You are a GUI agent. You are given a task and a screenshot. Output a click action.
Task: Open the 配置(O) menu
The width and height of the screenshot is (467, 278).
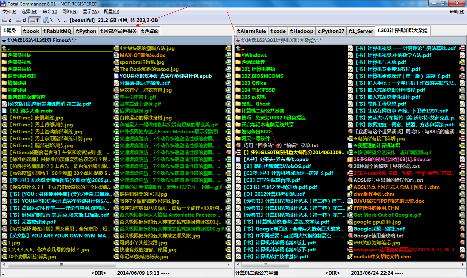[x=111, y=12]
